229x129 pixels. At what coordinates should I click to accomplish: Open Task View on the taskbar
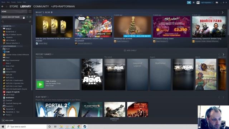click(55, 126)
